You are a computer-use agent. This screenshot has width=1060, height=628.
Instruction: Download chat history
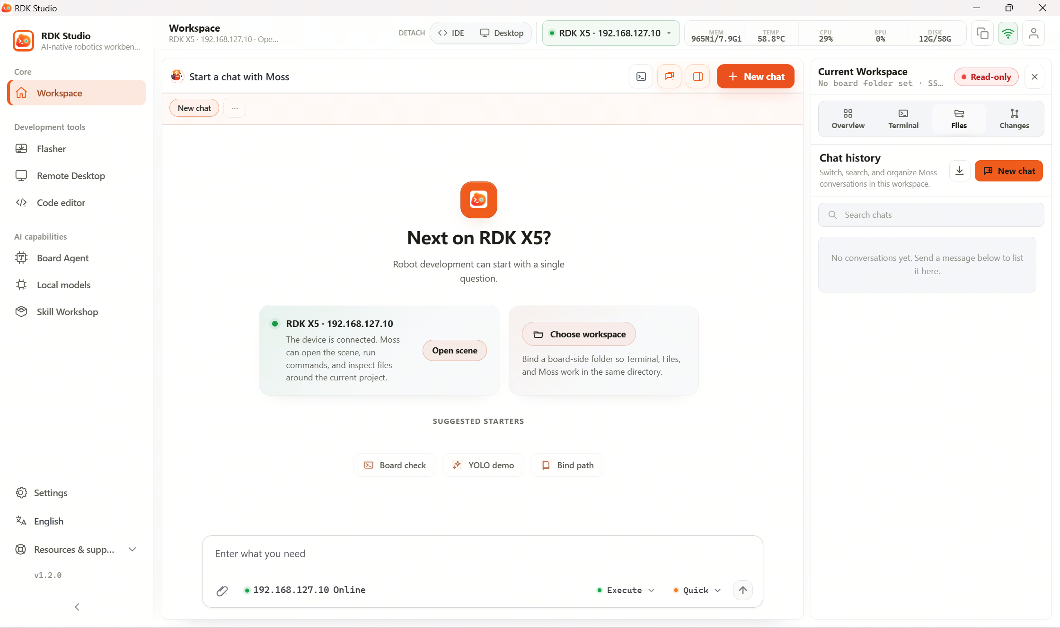960,171
